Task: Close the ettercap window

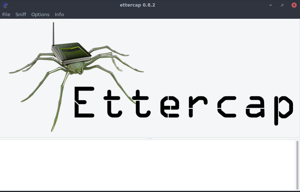Action: (294, 5)
